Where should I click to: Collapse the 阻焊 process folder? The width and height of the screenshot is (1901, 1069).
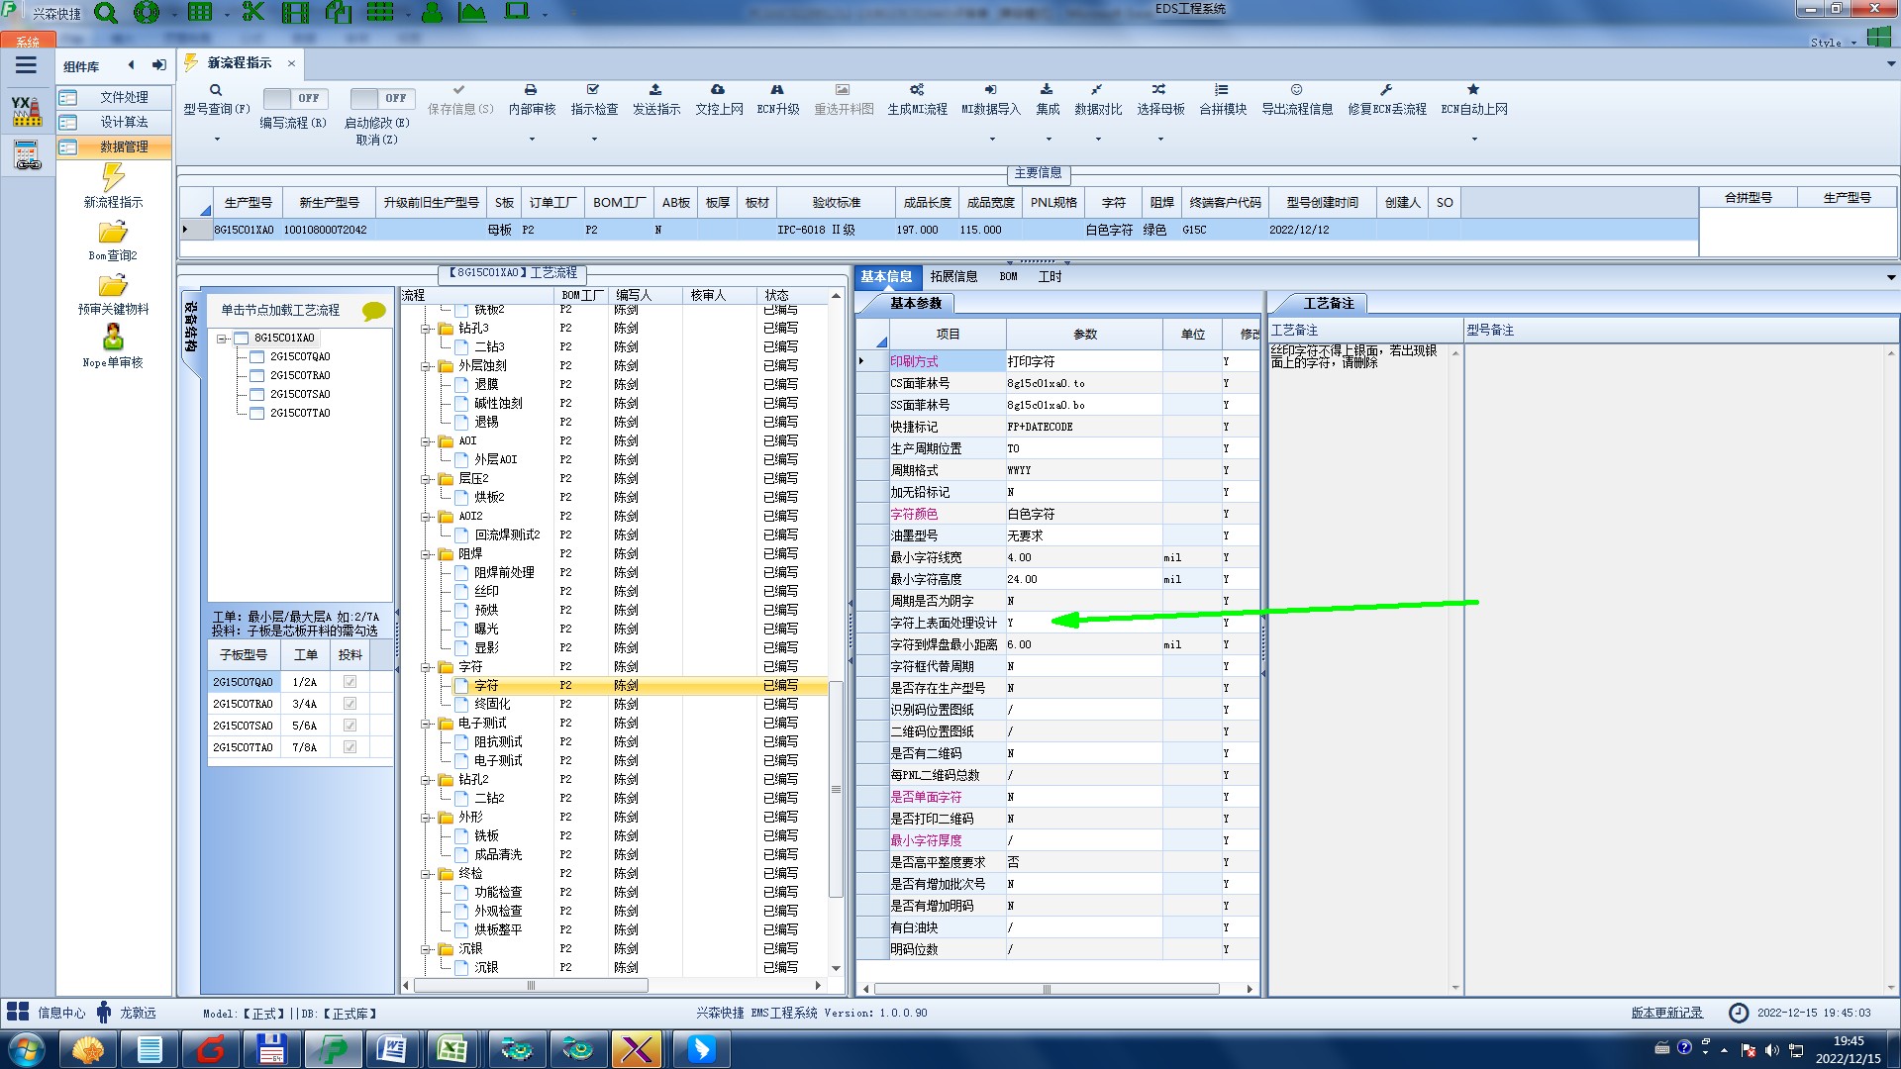[427, 554]
